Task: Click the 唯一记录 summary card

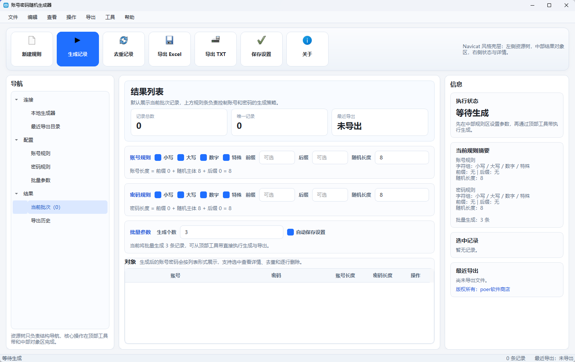Action: coord(279,122)
